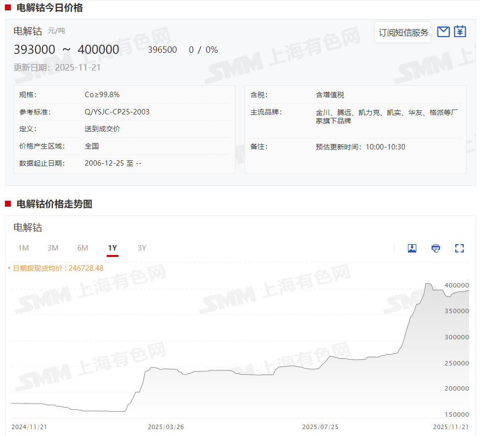
Task: Switch chart range to 1M
Action: pyautogui.click(x=23, y=248)
